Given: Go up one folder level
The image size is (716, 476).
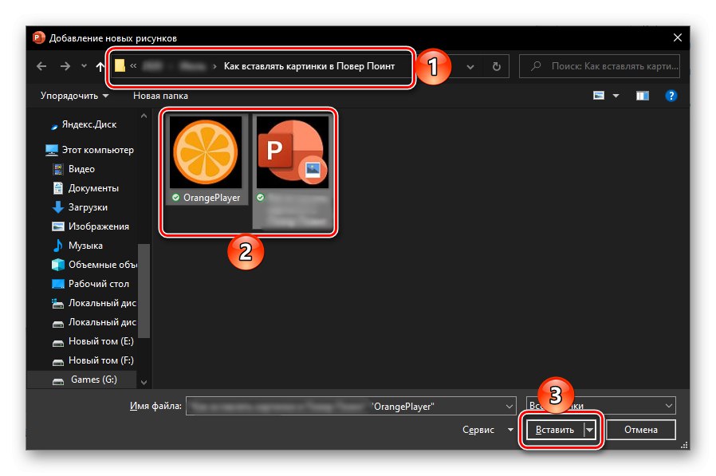Looking at the screenshot, I should click(x=100, y=67).
